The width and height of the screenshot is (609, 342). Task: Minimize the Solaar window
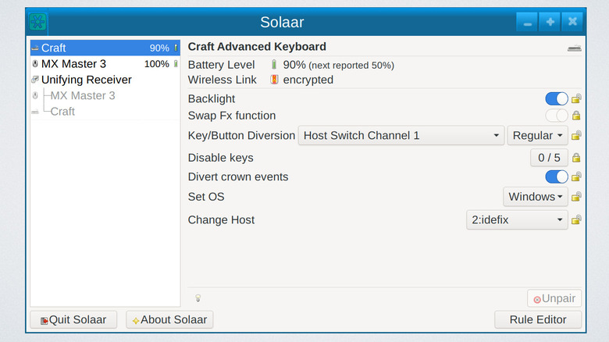(527, 22)
